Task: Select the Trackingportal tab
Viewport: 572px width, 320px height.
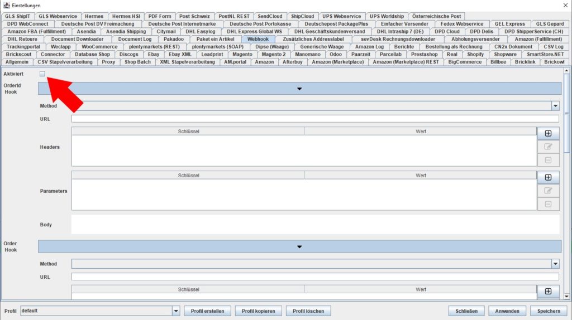Action: pyautogui.click(x=23, y=47)
